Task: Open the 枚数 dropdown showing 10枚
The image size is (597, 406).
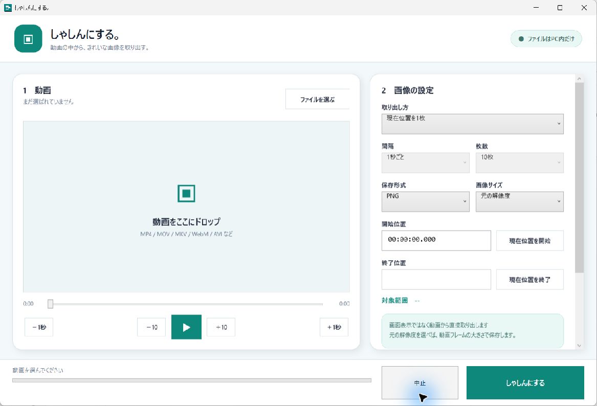Action: pos(519,163)
